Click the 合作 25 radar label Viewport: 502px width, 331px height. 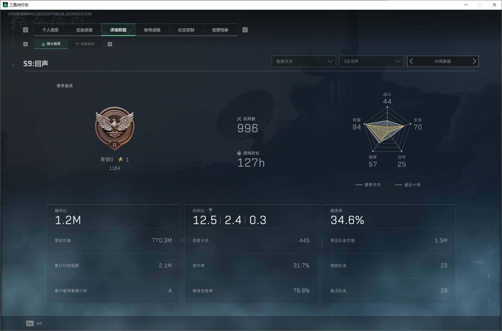pos(402,161)
